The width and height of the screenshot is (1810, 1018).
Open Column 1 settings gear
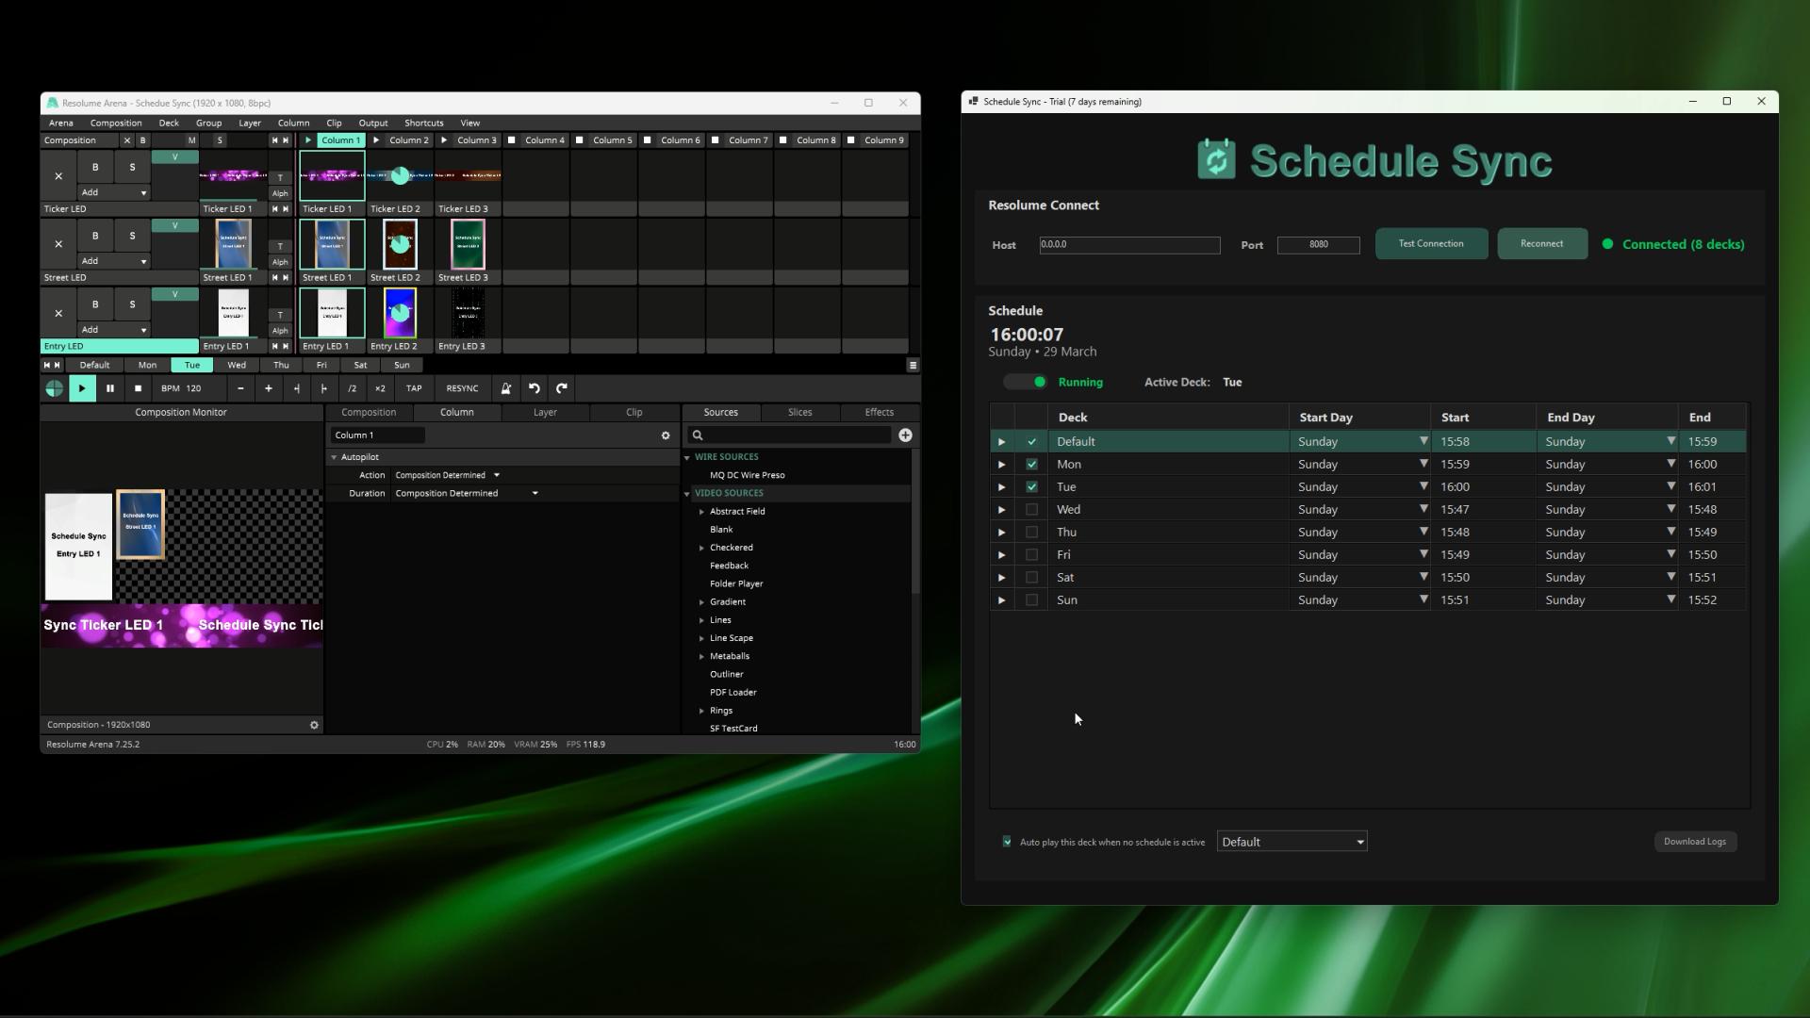click(x=666, y=435)
